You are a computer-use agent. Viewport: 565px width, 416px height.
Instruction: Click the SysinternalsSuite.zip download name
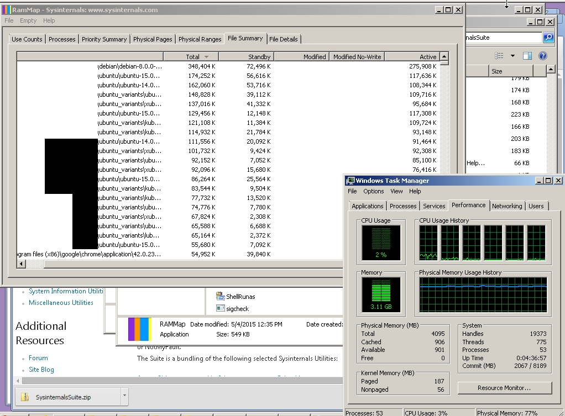coord(63,397)
